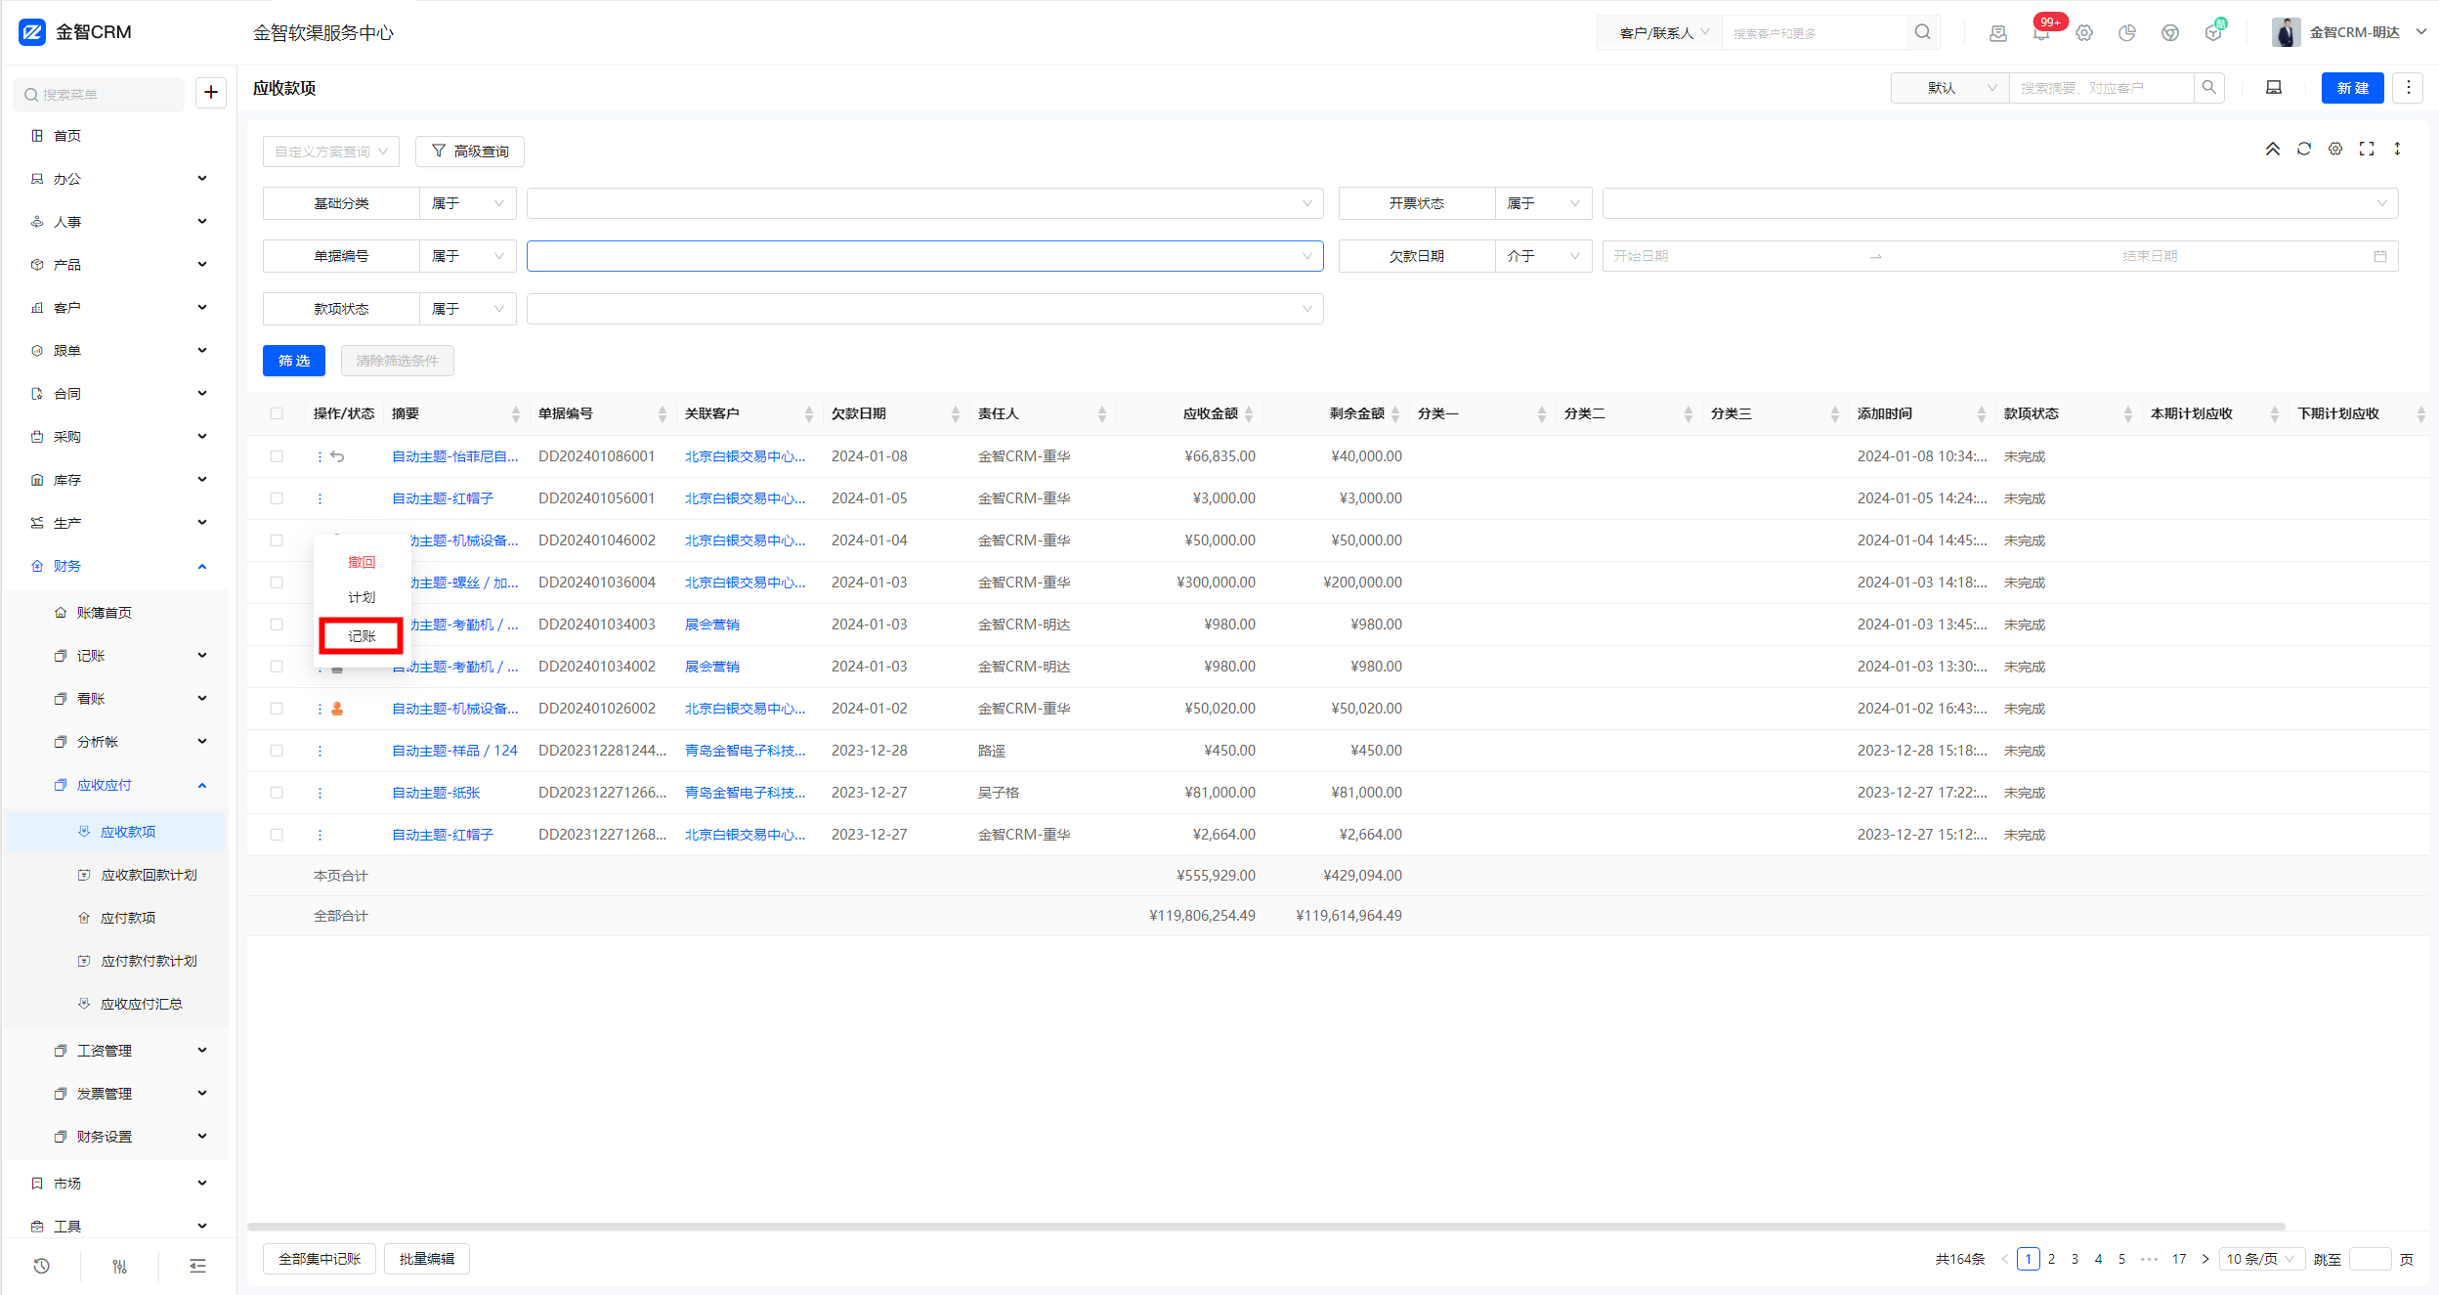
Task: Select 撤回 in the row popup menu
Action: pyautogui.click(x=362, y=562)
